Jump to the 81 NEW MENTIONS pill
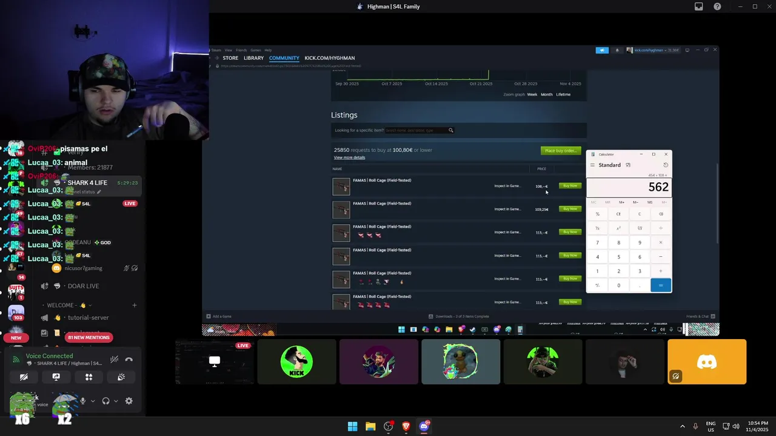This screenshot has width=776, height=436. pyautogui.click(x=89, y=337)
